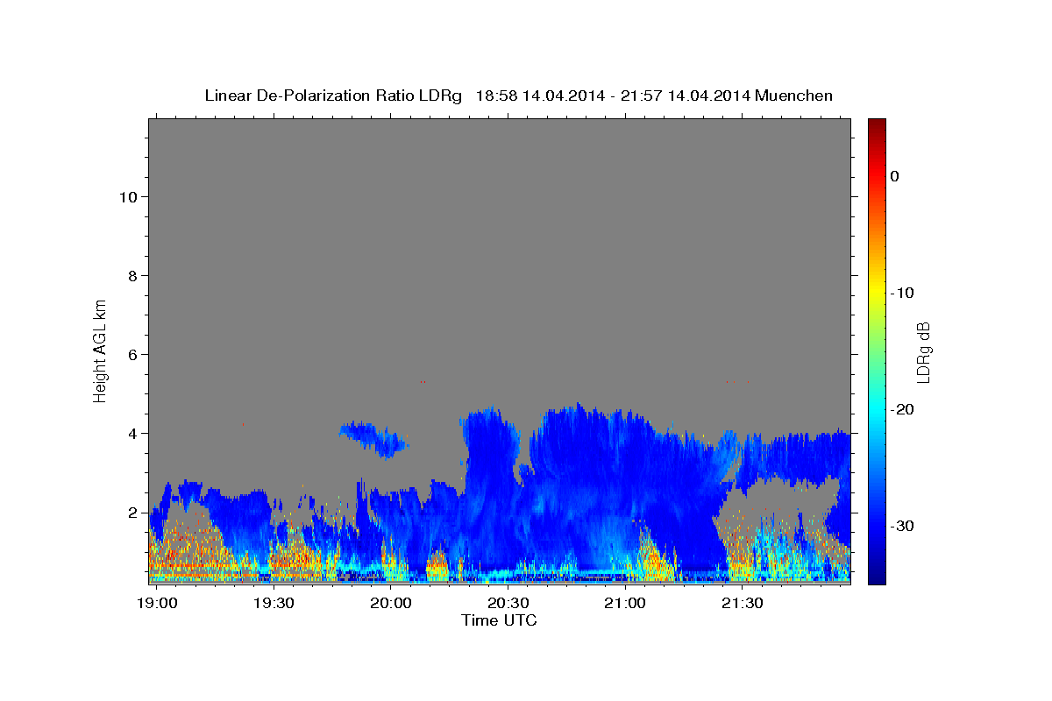Click the isolated blue cloud patch near 4 km
Screen dimensions: 1052x701
tap(375, 437)
